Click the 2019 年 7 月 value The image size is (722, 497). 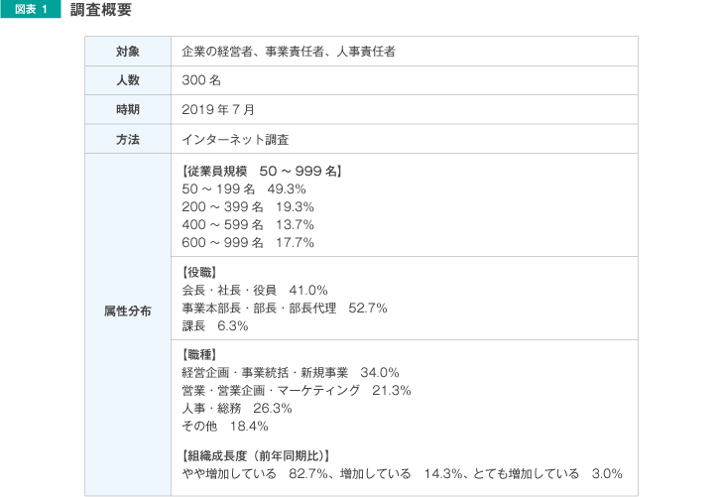coord(218,110)
